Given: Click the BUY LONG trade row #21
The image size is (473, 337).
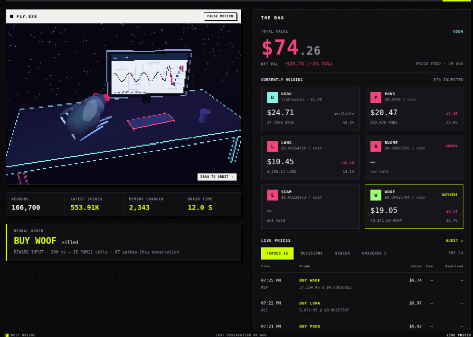Looking at the screenshot, I should pos(362,307).
